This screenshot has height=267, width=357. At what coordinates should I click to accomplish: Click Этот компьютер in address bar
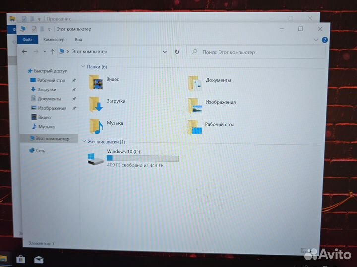click(x=89, y=52)
